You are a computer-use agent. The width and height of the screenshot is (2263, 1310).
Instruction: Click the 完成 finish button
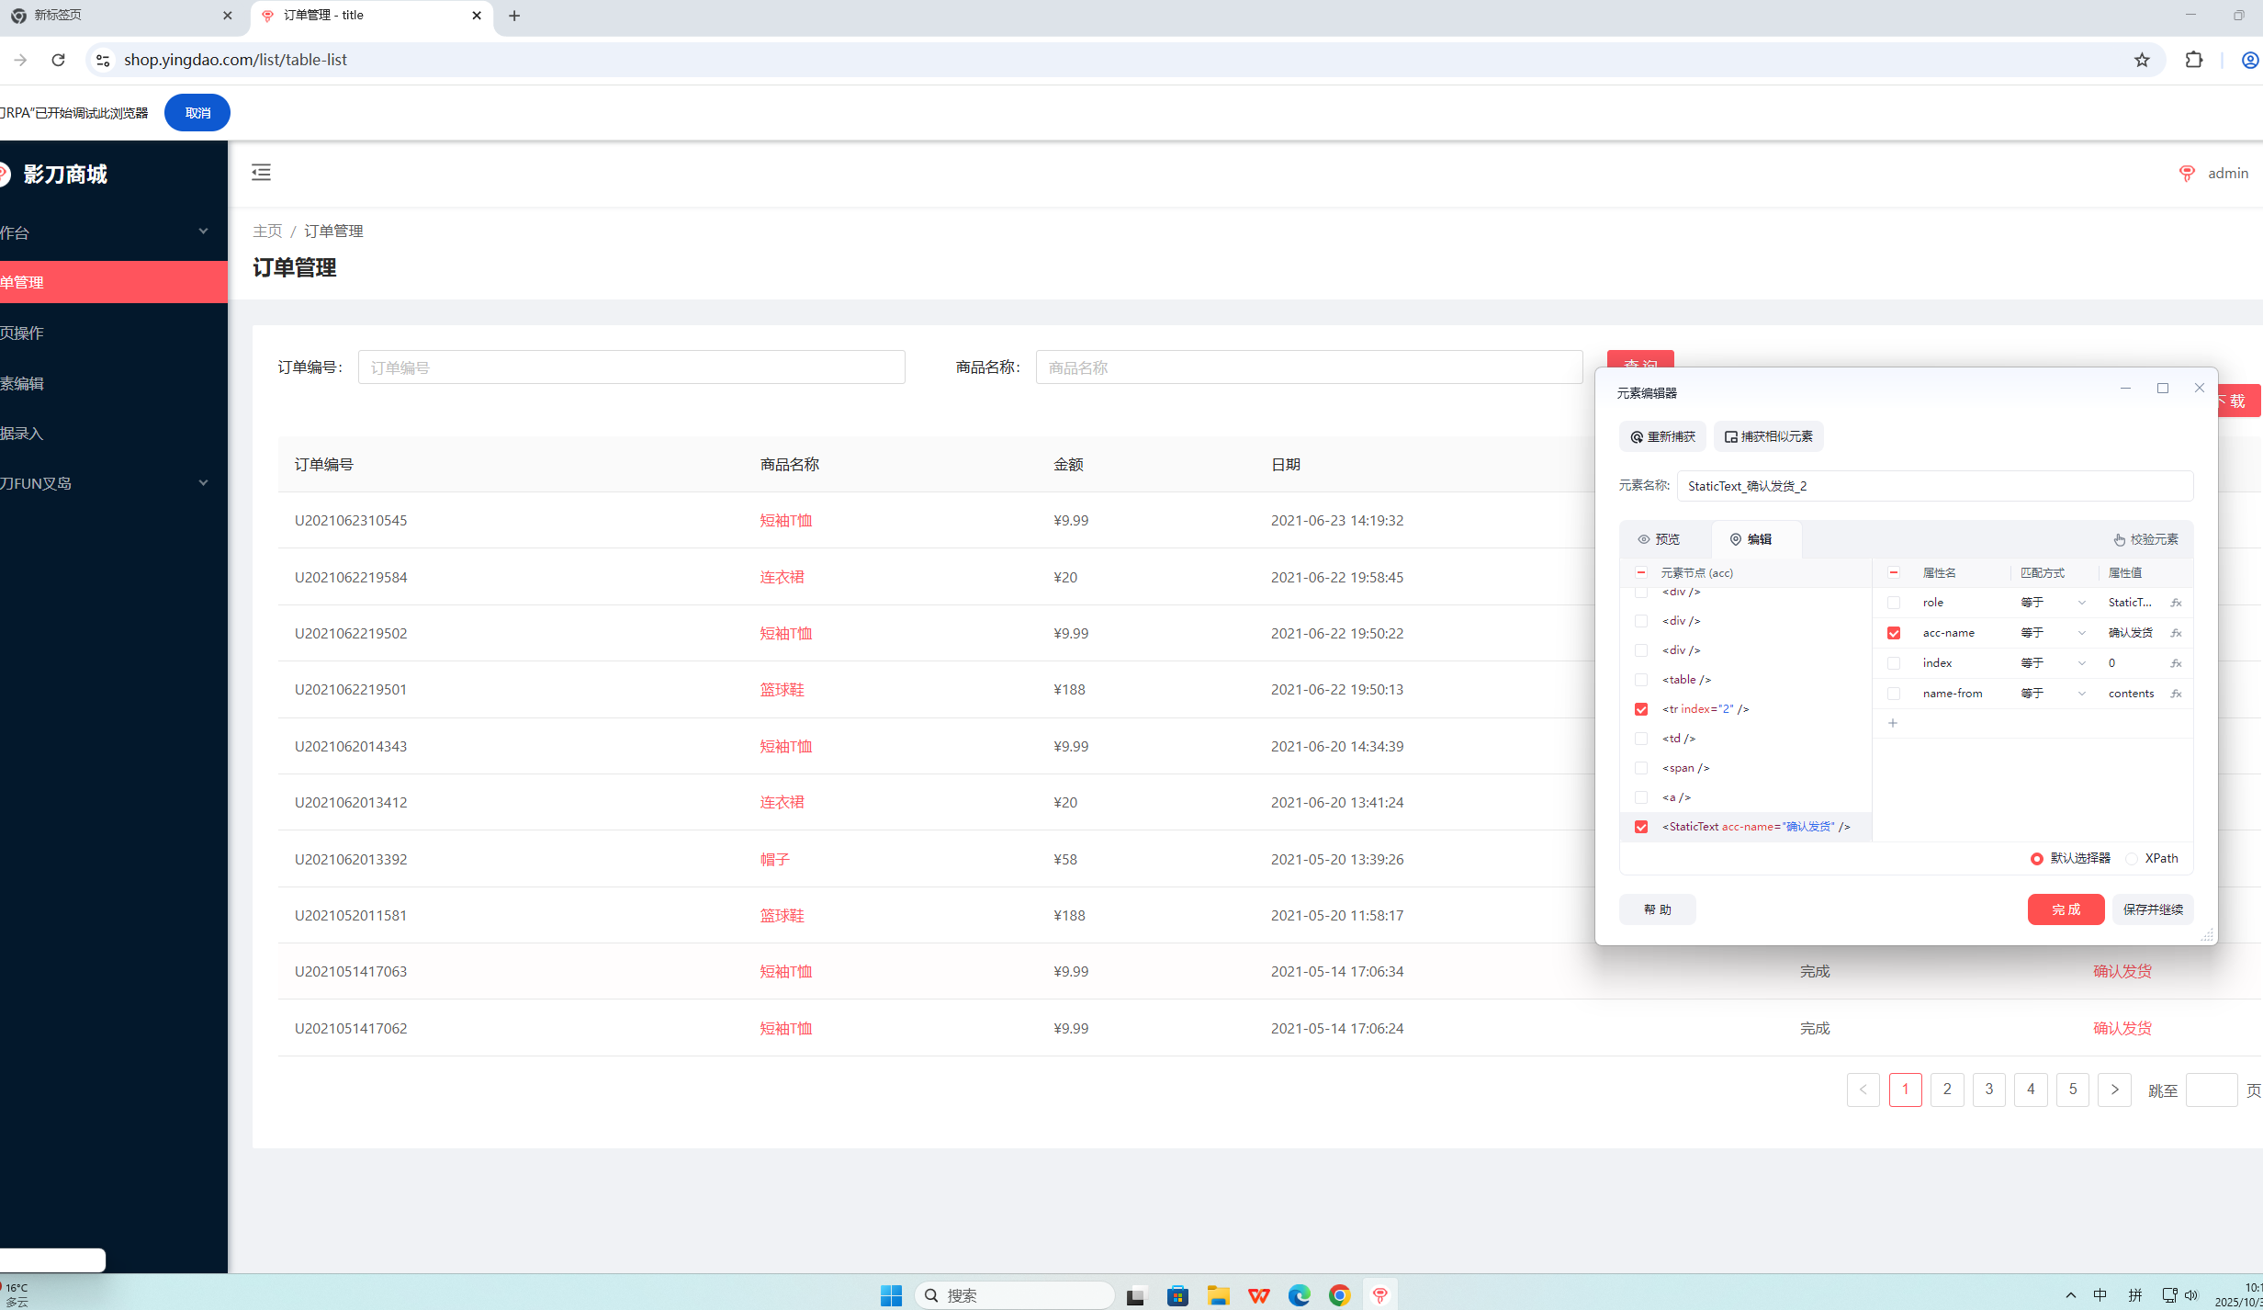(x=2066, y=909)
